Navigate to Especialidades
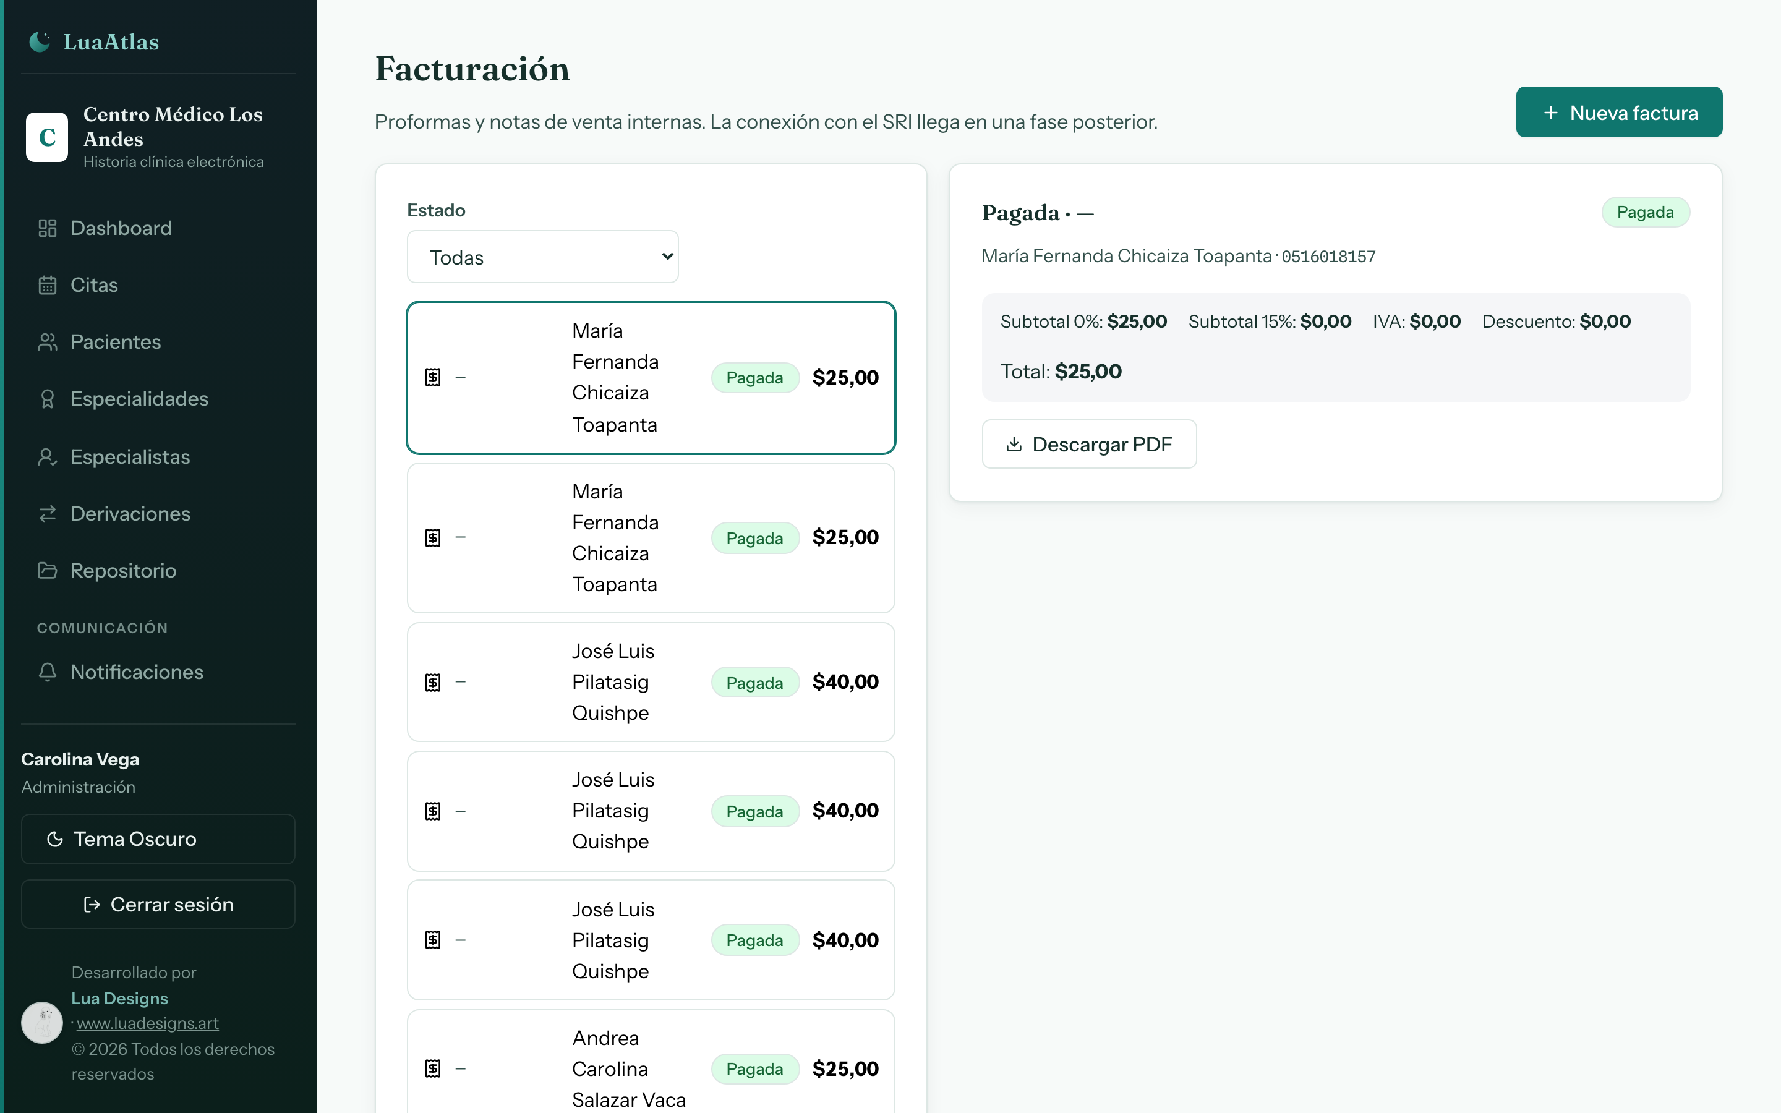This screenshot has height=1113, width=1781. click(x=158, y=399)
